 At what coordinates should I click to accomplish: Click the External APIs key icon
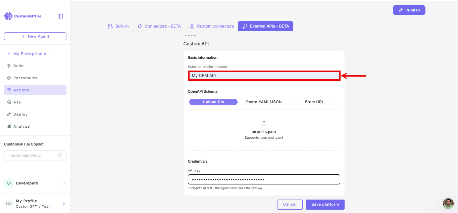click(245, 26)
